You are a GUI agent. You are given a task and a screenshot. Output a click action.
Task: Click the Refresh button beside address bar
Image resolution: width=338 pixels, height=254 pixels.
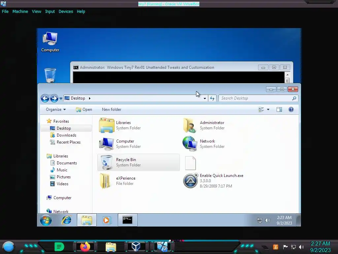coord(212,99)
